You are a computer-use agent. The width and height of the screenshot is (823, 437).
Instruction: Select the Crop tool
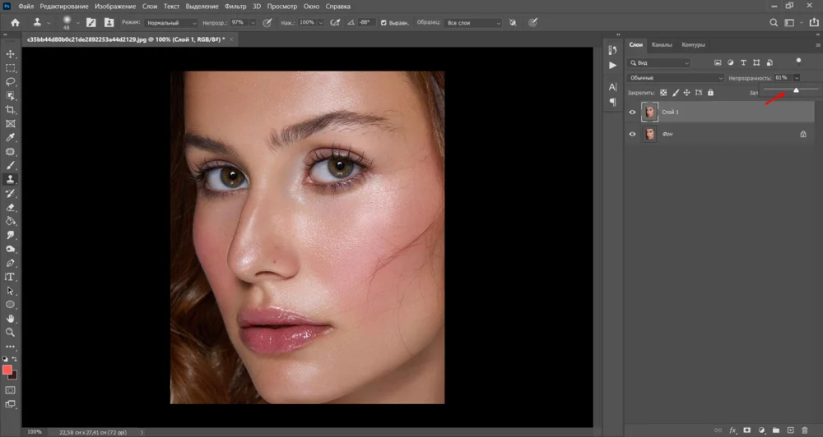[x=11, y=110]
